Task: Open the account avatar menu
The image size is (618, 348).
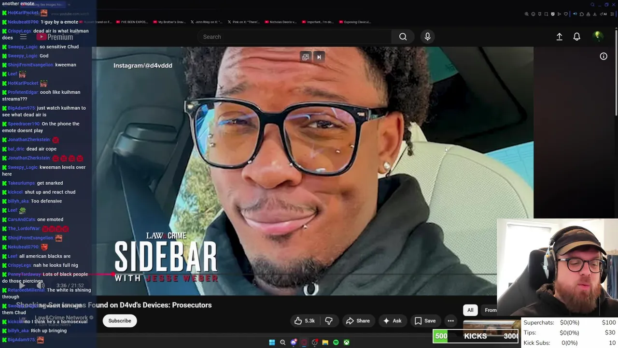Action: point(597,36)
